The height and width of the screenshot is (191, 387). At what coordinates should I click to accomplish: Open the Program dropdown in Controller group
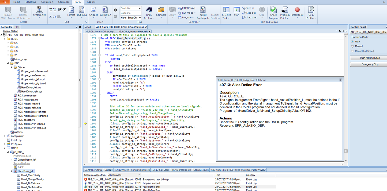[x=186, y=18]
